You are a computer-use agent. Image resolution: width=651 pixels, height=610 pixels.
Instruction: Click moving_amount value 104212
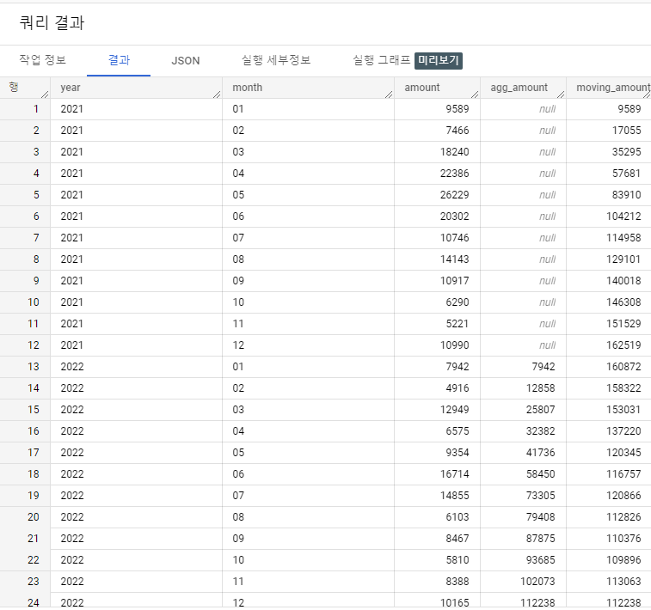[623, 217]
